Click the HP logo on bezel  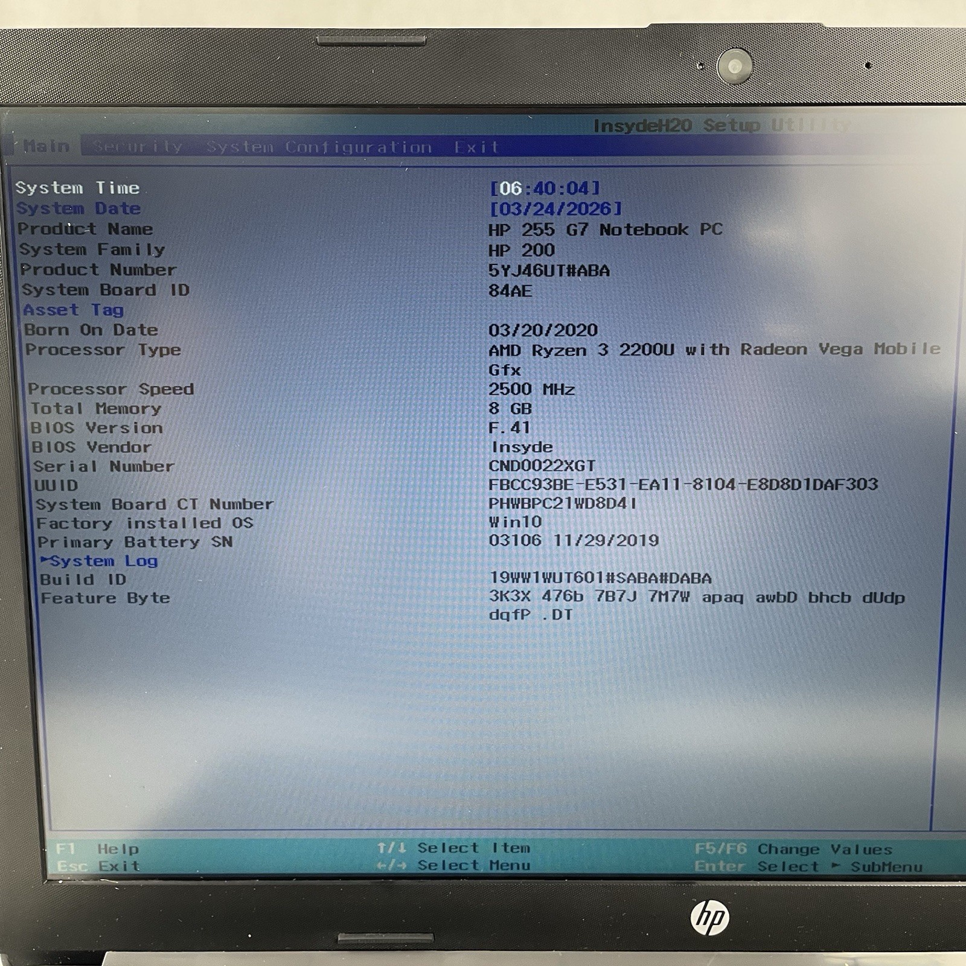click(x=710, y=918)
